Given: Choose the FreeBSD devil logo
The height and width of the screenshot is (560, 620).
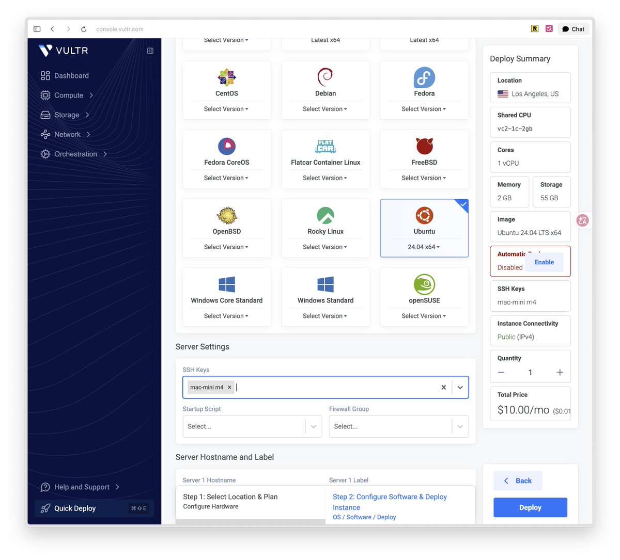Looking at the screenshot, I should 424,147.
